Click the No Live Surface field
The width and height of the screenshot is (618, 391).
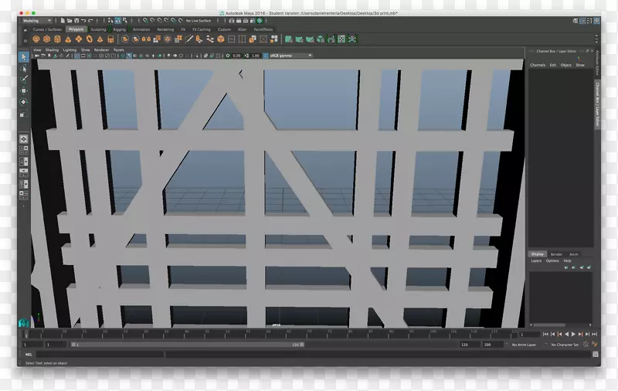tap(199, 21)
